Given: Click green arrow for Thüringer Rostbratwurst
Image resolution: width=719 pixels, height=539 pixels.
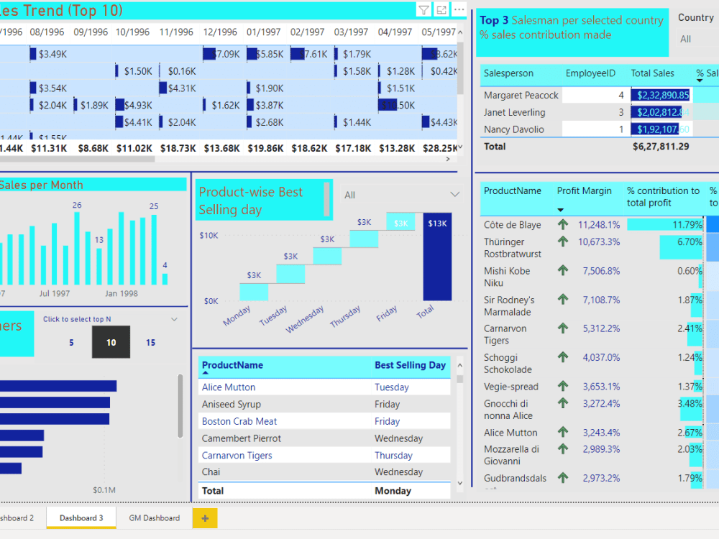Looking at the screenshot, I should (x=563, y=241).
